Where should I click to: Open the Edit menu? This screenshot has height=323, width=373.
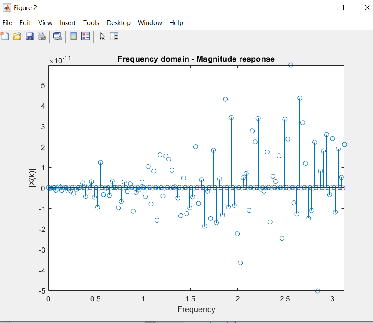(25, 23)
